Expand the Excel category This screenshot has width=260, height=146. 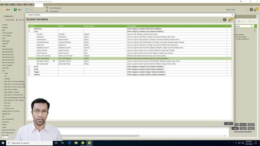coord(29,67)
